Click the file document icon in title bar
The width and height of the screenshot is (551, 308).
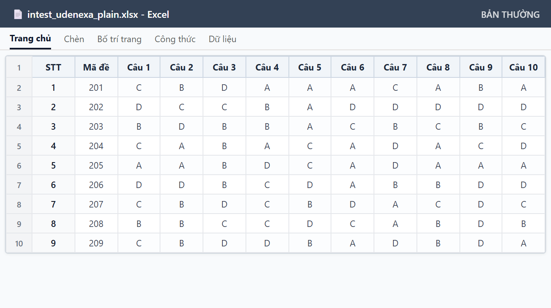pos(18,15)
